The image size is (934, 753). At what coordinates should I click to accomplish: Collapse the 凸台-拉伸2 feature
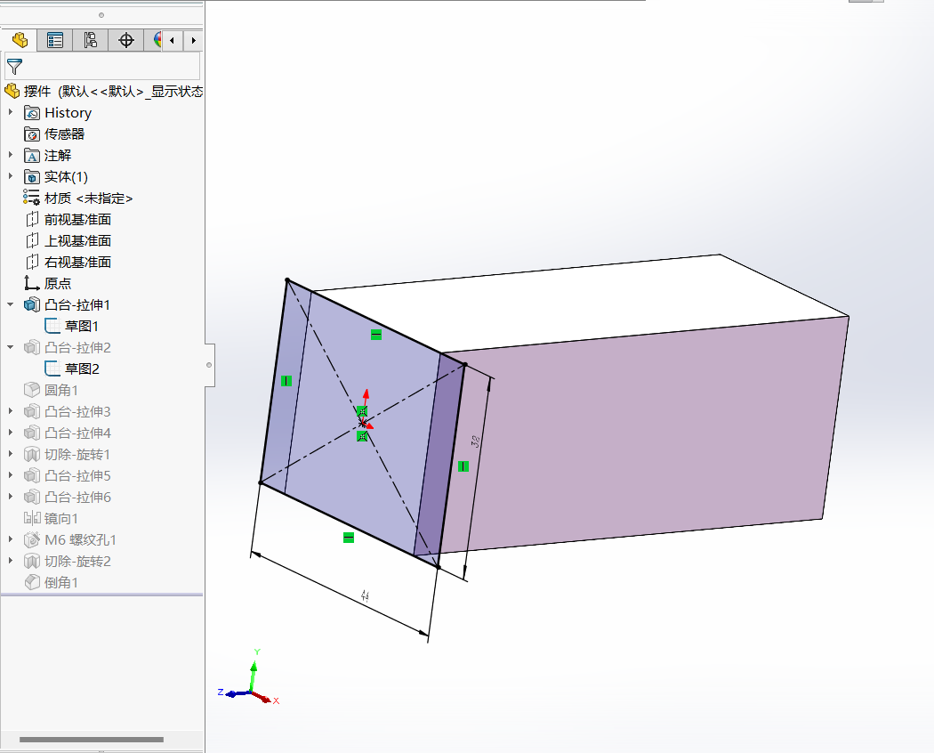pyautogui.click(x=10, y=348)
